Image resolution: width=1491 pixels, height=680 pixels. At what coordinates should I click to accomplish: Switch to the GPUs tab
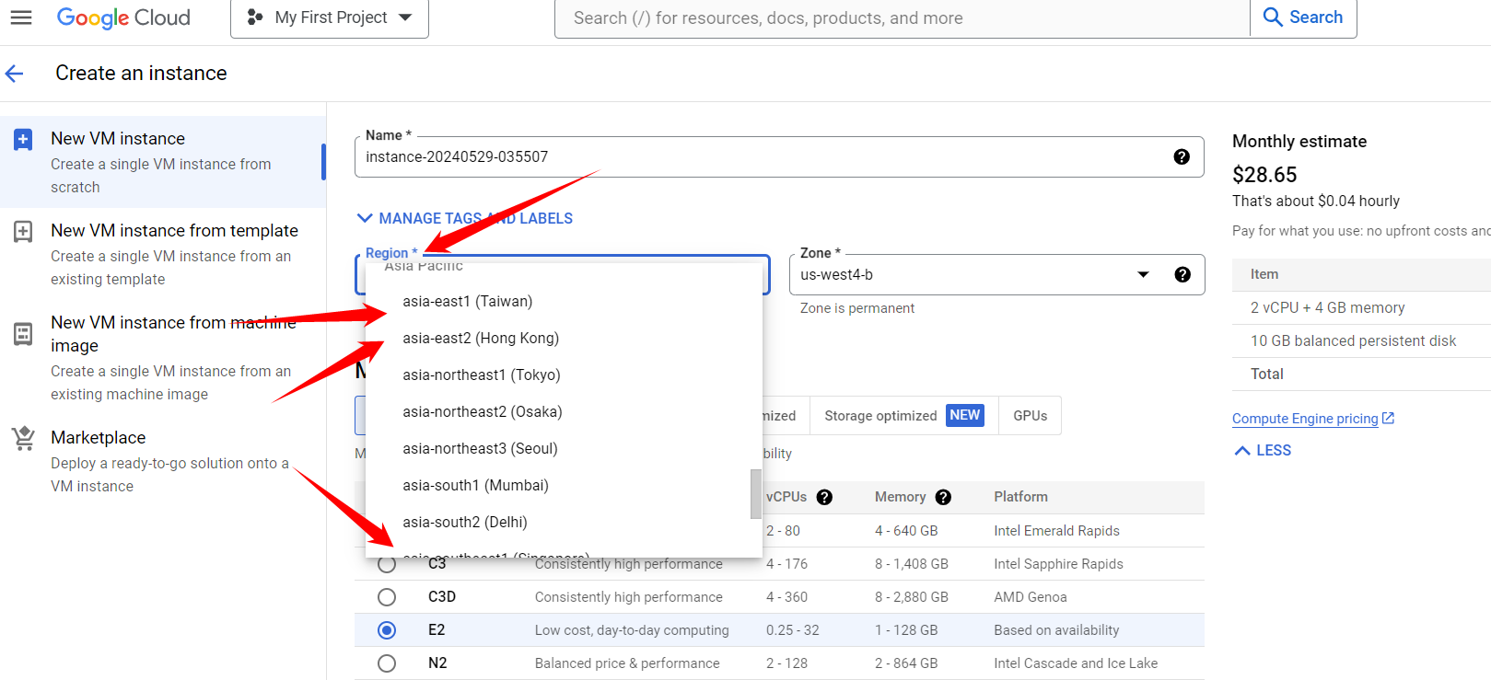pos(1030,416)
